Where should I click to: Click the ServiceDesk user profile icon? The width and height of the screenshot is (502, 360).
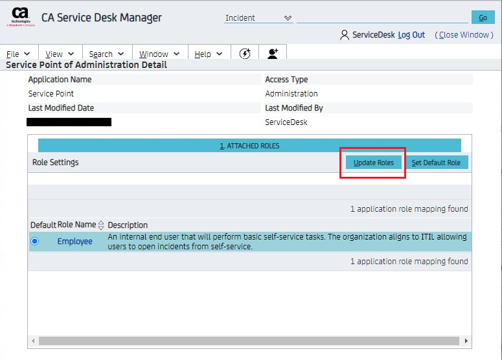[x=345, y=35]
